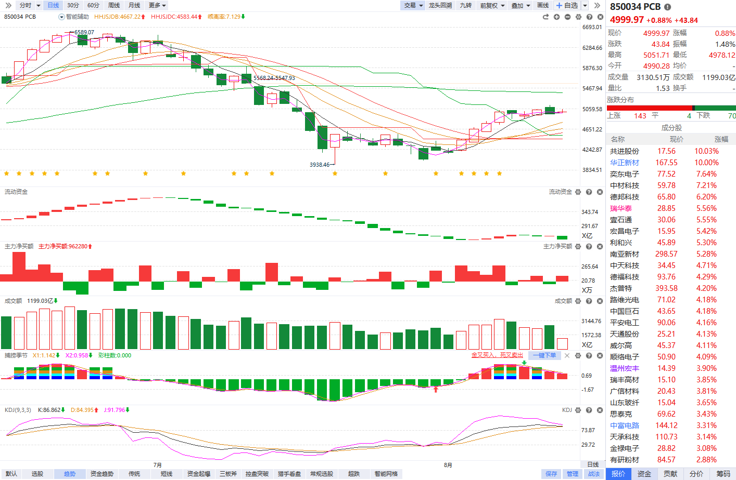Toggle 龙头回溯 mode
This screenshot has height=480, width=736.
pos(440,5)
